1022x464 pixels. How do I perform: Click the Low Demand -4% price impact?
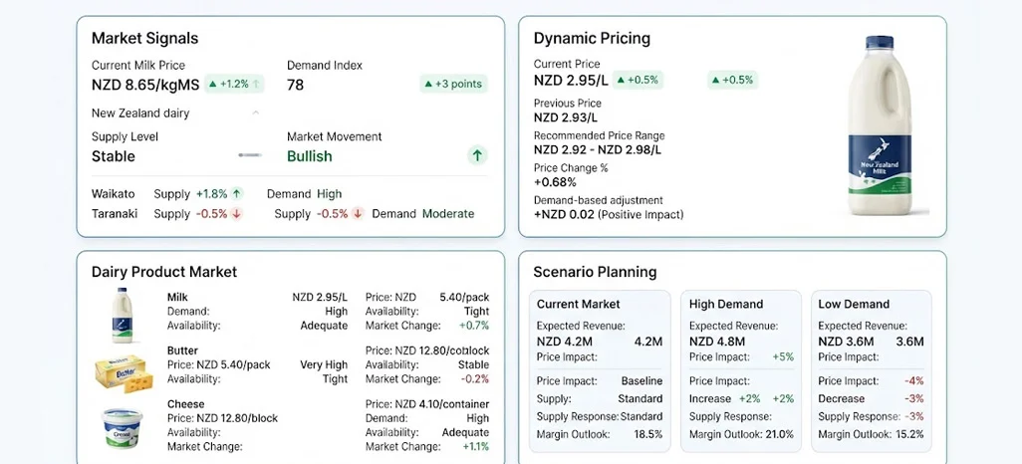(913, 380)
